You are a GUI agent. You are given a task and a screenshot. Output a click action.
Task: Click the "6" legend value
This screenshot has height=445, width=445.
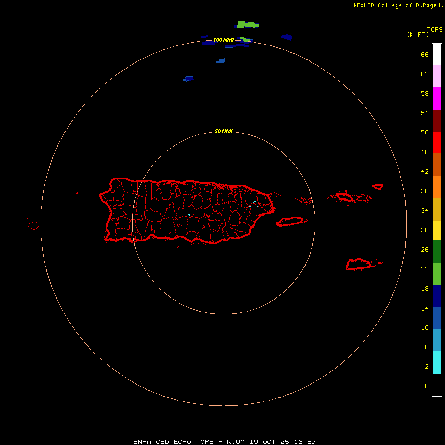(427, 347)
